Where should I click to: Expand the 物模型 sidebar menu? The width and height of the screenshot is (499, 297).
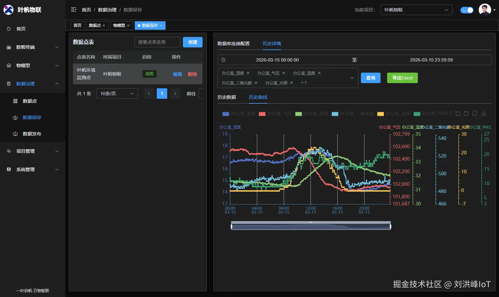click(57, 65)
